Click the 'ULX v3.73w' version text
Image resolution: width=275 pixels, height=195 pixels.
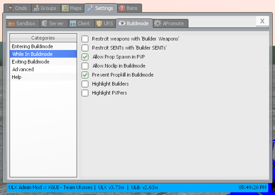(x=111, y=187)
